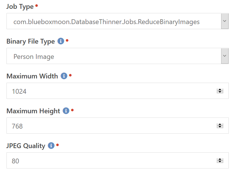Click the Binary File Type label text
This screenshot has width=235, height=175.
click(31, 41)
